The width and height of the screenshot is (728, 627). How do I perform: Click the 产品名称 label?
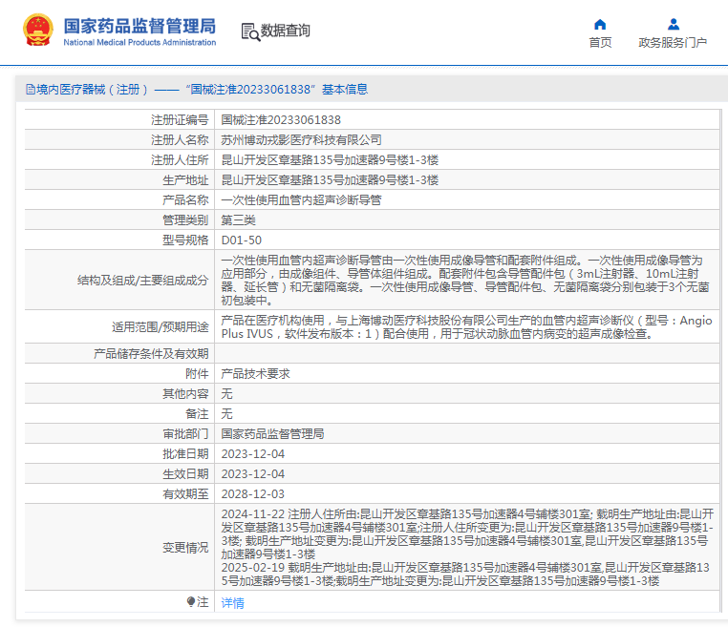[x=185, y=200]
